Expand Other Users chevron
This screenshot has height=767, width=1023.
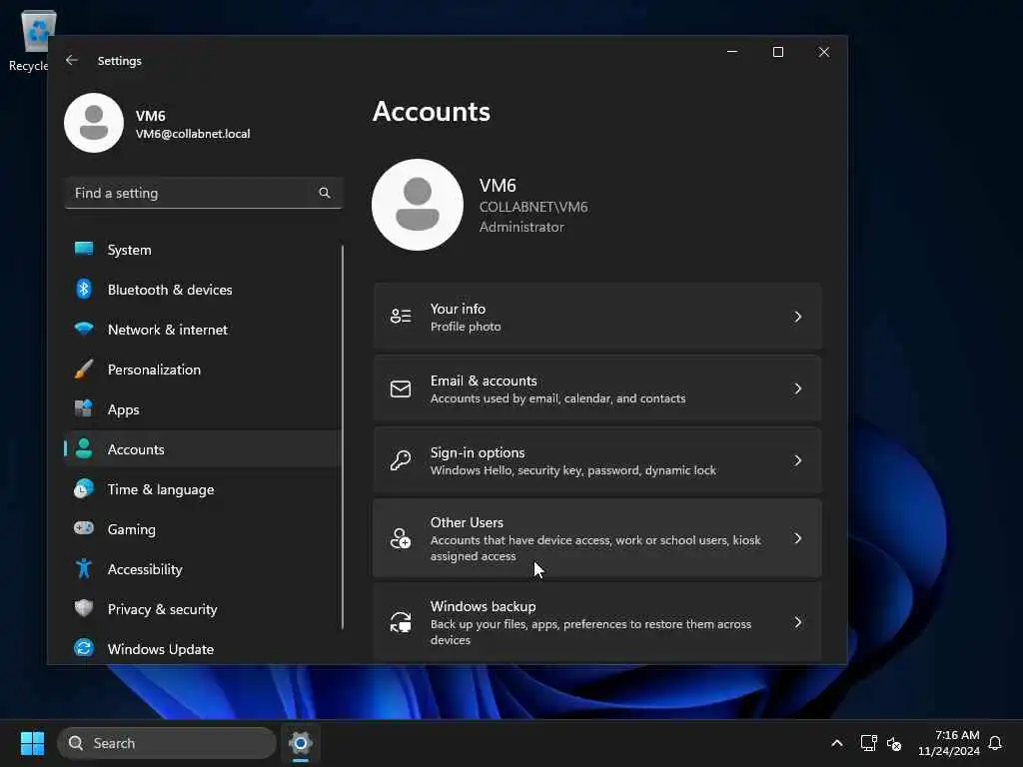[797, 538]
